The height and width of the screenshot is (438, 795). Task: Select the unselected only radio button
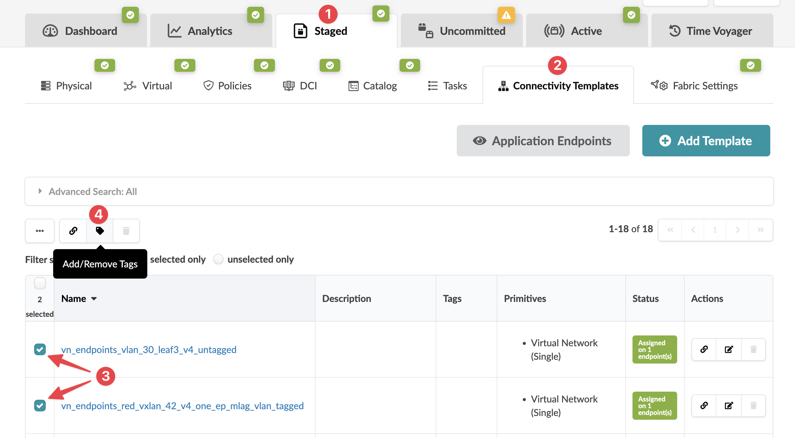pyautogui.click(x=218, y=259)
